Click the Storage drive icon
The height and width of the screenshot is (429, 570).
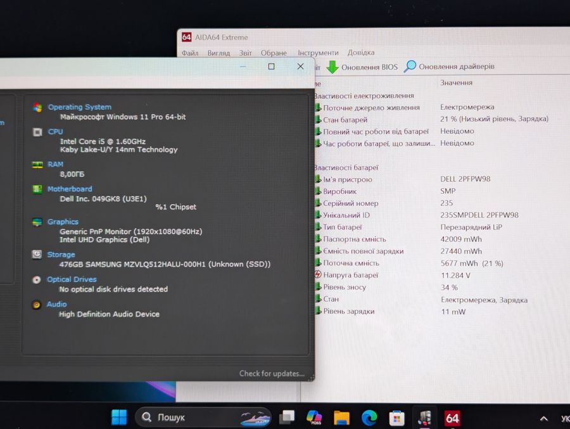[x=37, y=254]
